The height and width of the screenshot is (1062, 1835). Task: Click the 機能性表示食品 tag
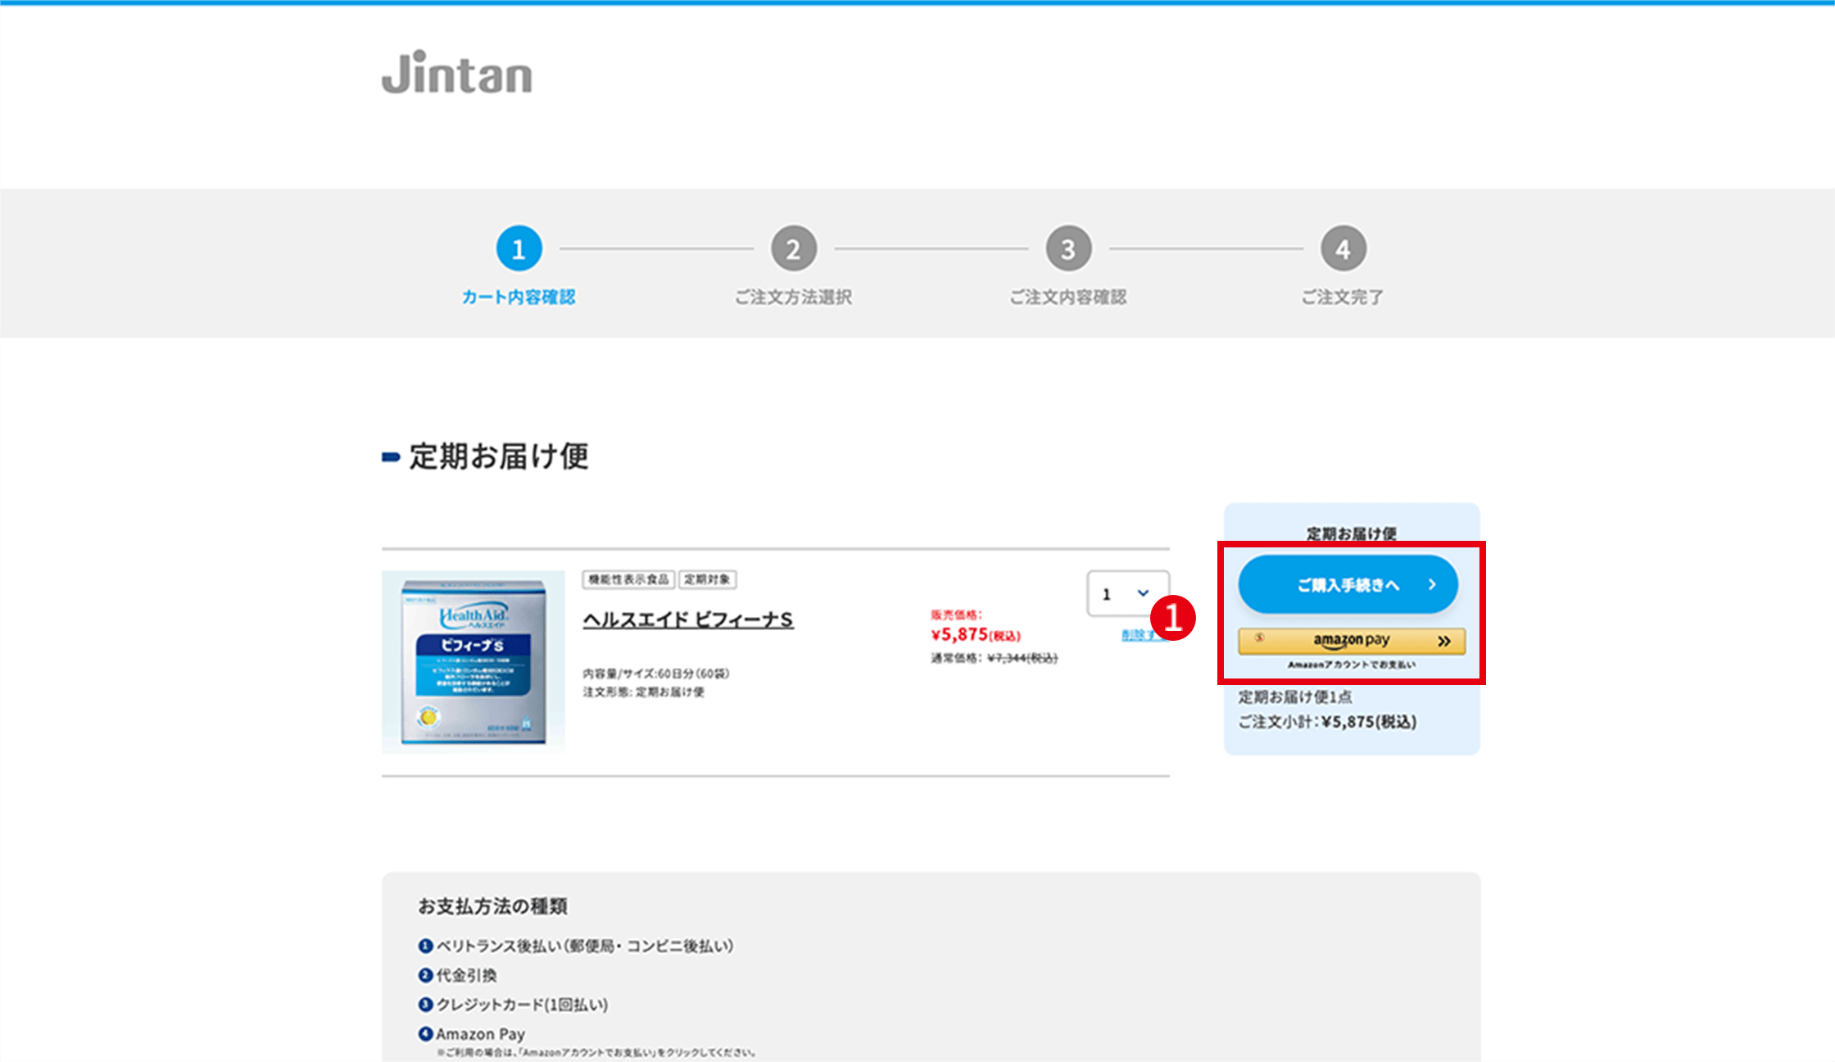[x=628, y=579]
